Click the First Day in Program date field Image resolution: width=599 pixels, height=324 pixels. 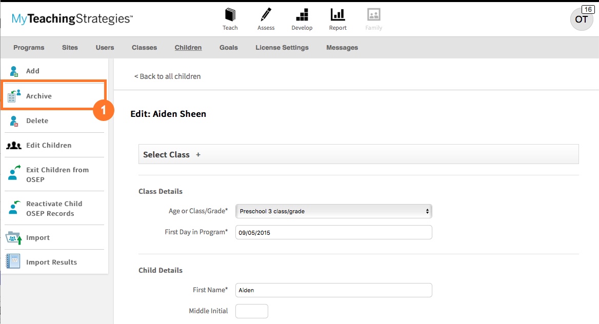click(333, 232)
